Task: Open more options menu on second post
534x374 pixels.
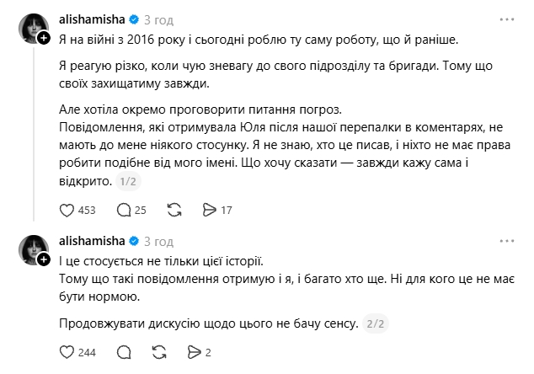Action: pos(507,241)
